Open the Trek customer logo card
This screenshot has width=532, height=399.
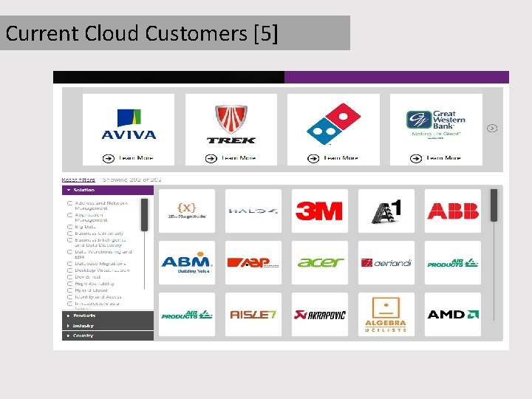pyautogui.click(x=231, y=129)
